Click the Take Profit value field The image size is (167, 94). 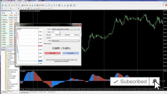click(x=74, y=35)
